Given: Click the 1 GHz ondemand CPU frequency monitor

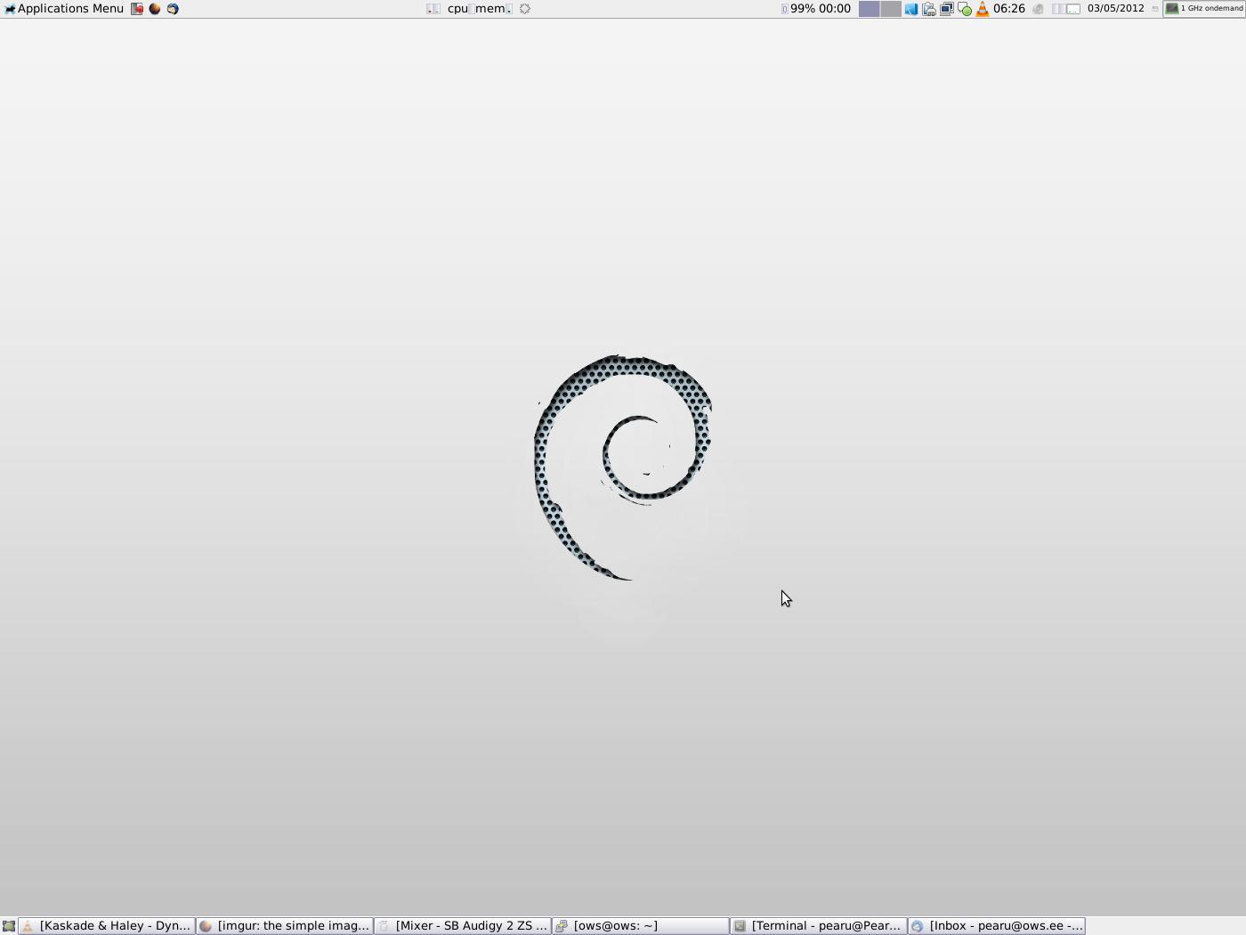Looking at the screenshot, I should [x=1204, y=9].
